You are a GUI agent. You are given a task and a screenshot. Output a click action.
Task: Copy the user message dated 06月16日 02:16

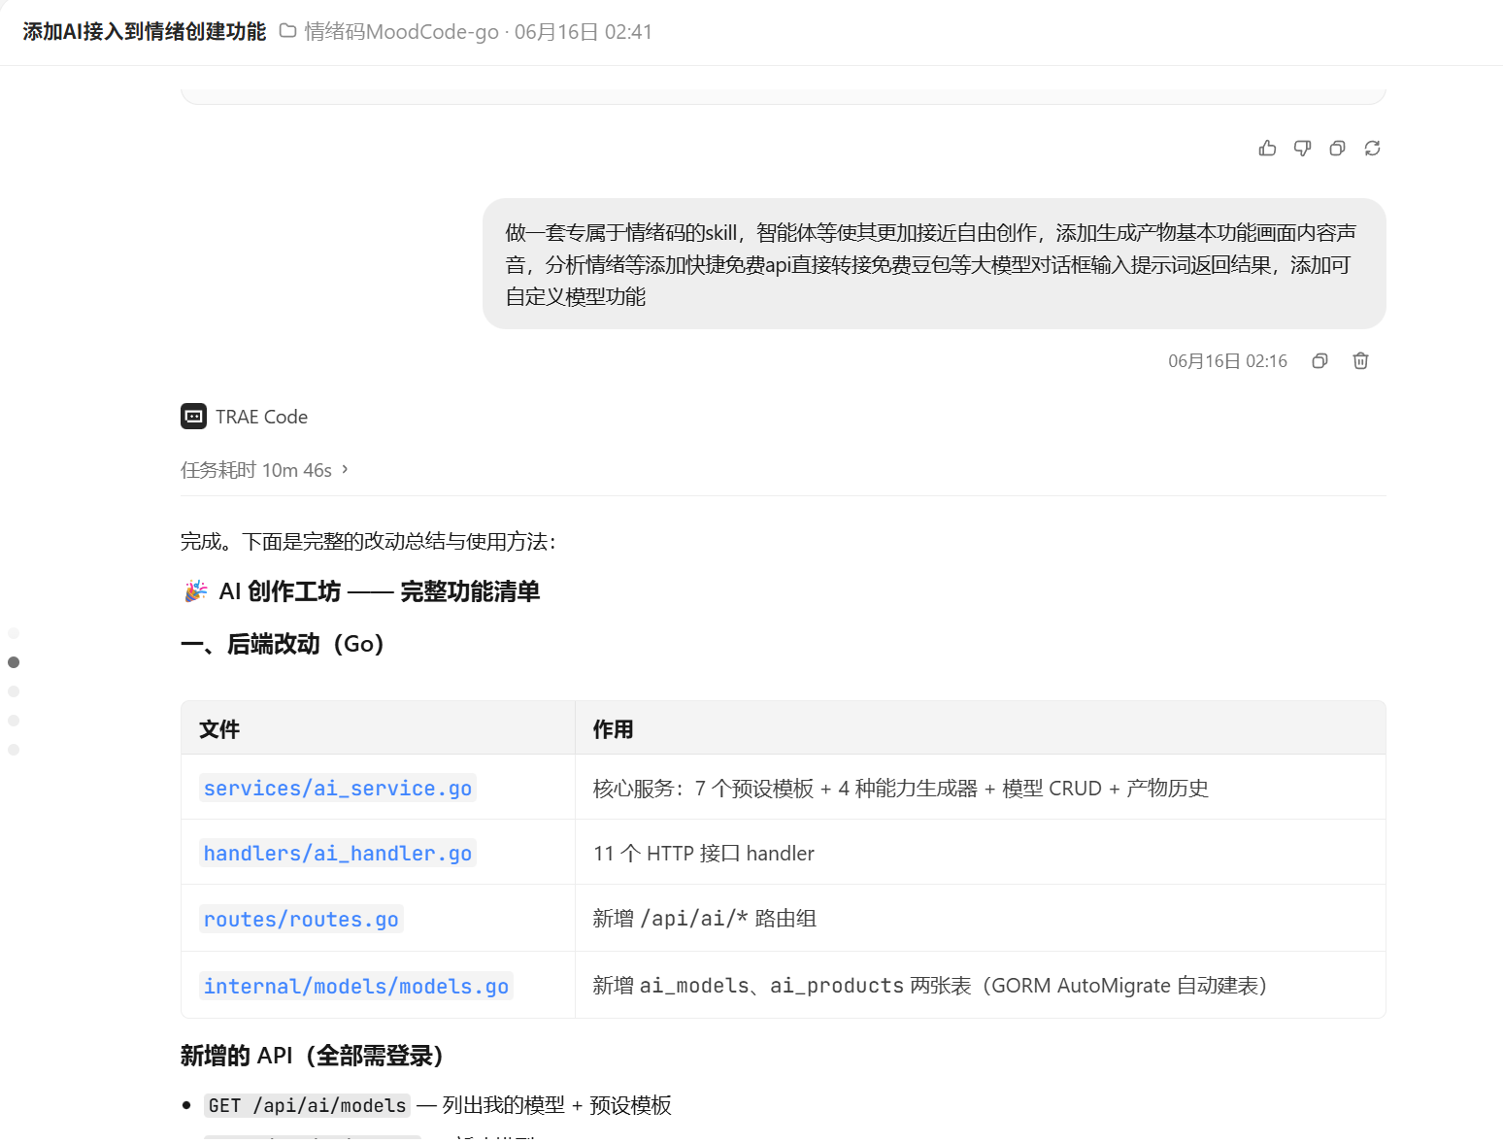click(x=1319, y=360)
